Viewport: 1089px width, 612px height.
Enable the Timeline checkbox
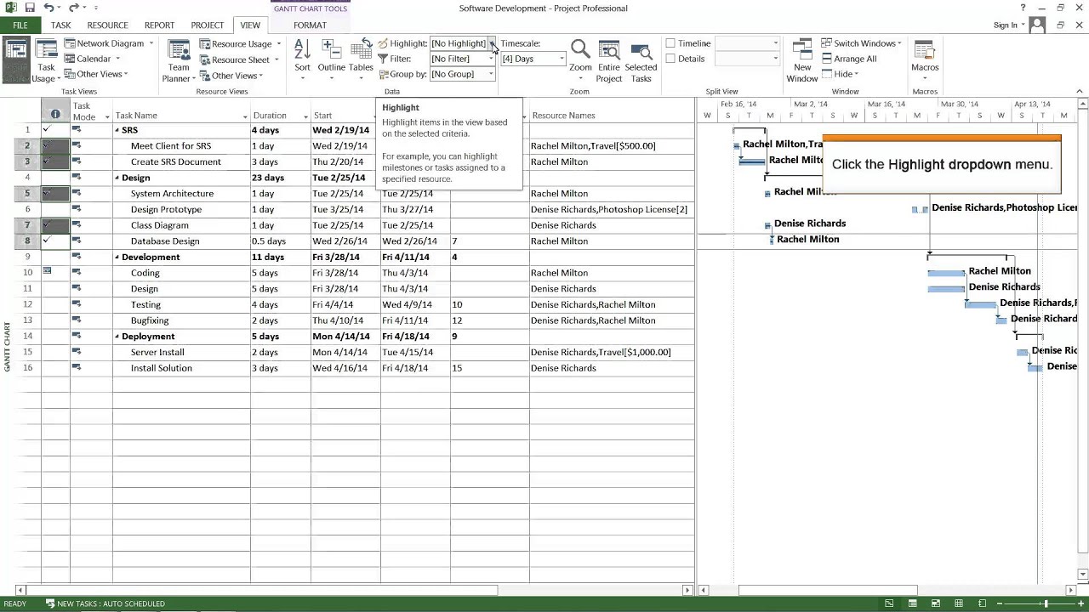(670, 43)
